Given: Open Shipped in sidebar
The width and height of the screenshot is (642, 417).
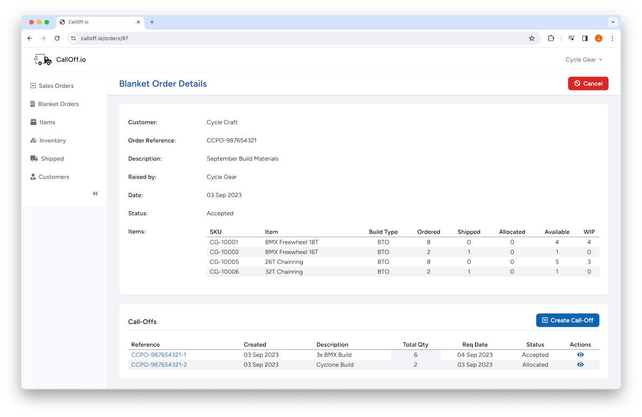Looking at the screenshot, I should tap(47, 159).
